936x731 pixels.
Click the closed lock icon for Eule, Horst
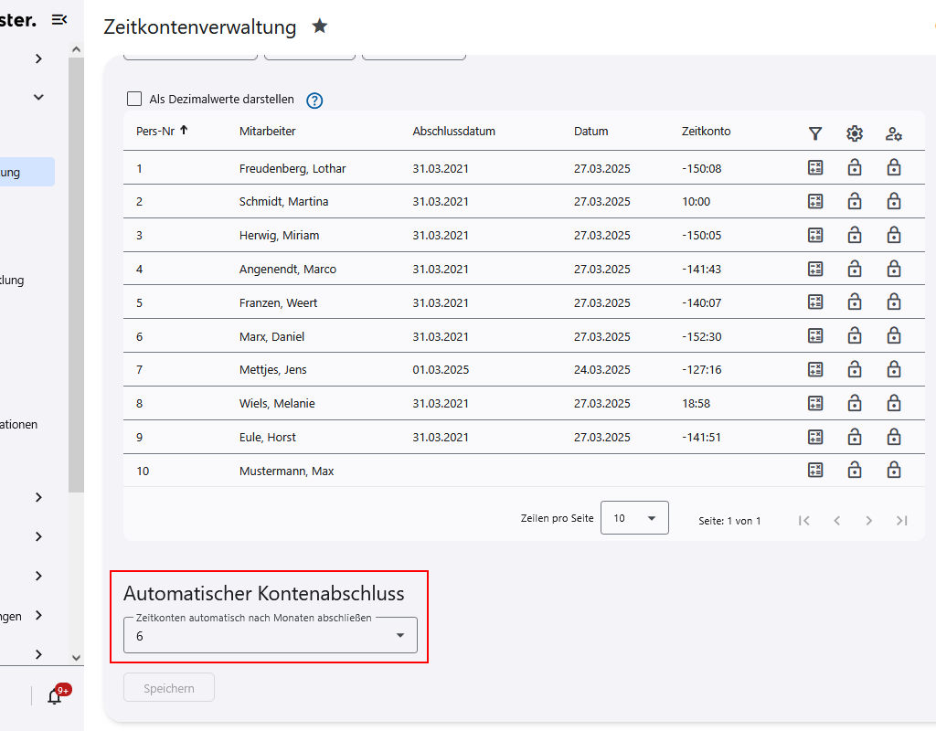click(894, 436)
